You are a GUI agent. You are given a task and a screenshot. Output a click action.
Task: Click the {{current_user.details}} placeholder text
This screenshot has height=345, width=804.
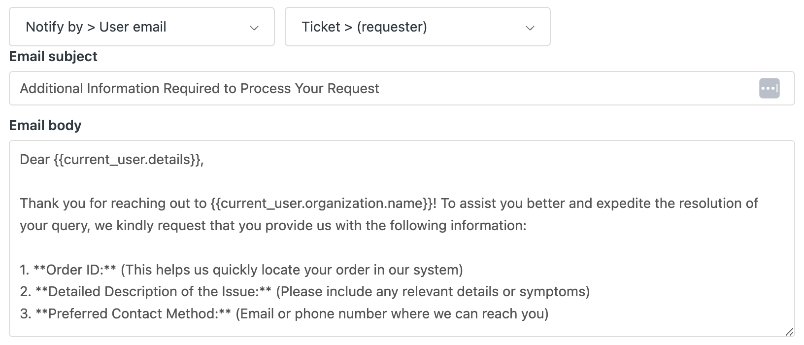tap(127, 160)
